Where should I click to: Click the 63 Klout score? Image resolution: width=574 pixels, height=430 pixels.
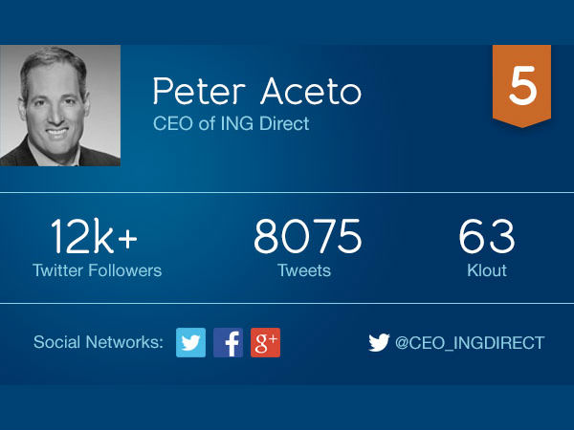487,236
